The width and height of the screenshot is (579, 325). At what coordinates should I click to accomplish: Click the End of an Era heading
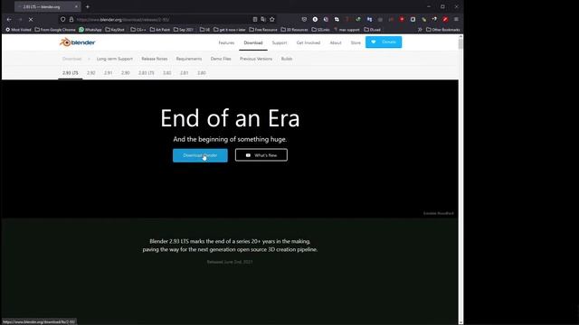tap(230, 118)
